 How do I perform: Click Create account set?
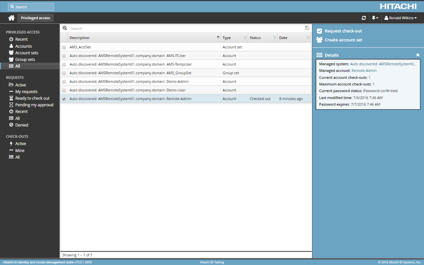tap(343, 39)
